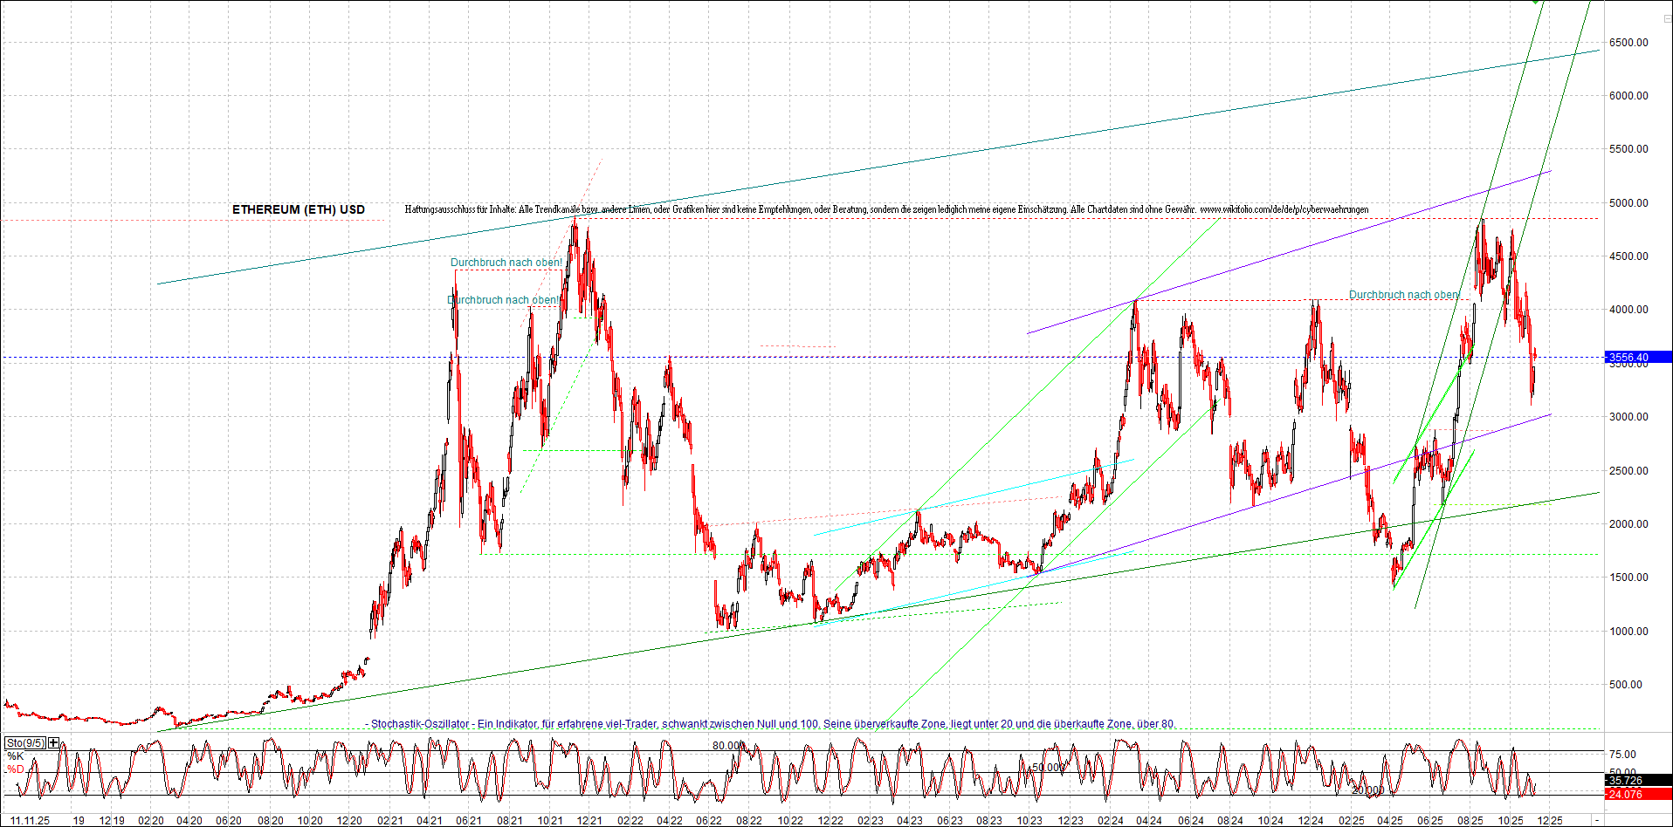Screen dimensions: 1673x827
Task: Click the 11.11.25 date on time axis
Action: click(29, 821)
